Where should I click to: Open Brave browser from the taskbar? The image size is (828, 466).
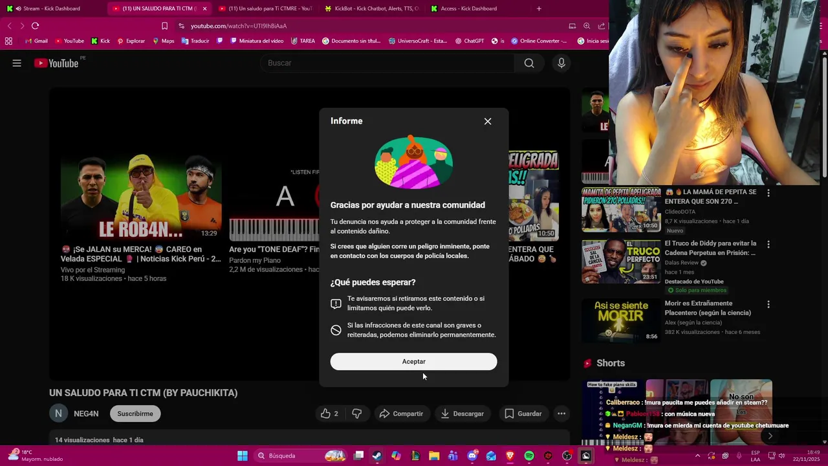510,456
